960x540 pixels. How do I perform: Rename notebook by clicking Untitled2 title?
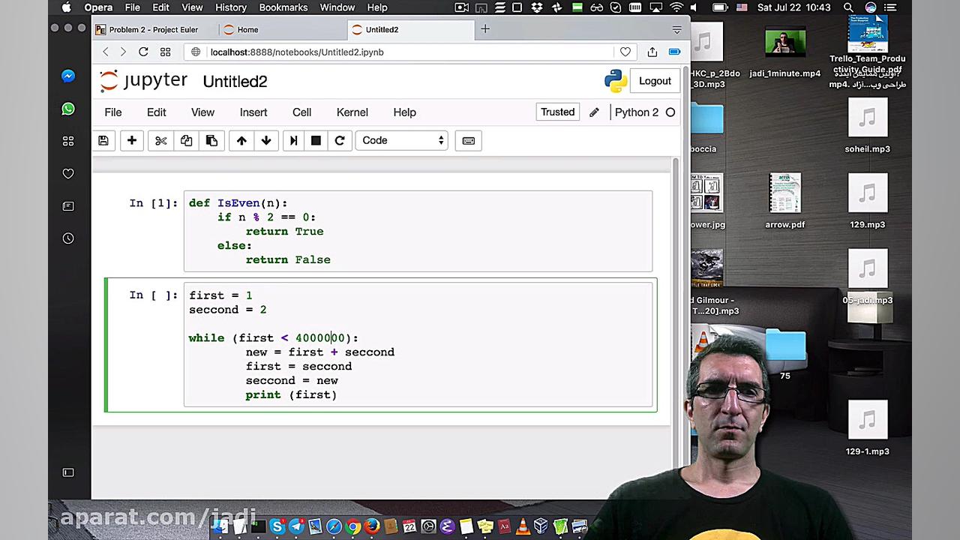(x=235, y=82)
